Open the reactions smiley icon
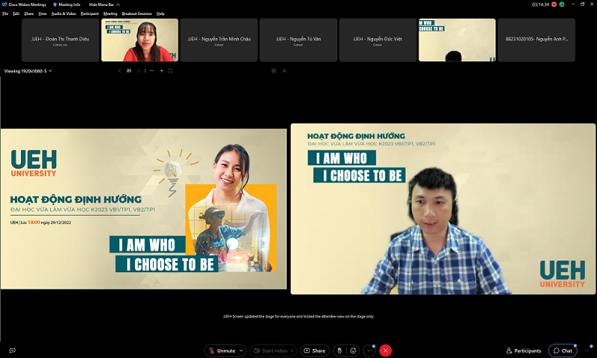Image resolution: width=597 pixels, height=358 pixels. pos(353,351)
